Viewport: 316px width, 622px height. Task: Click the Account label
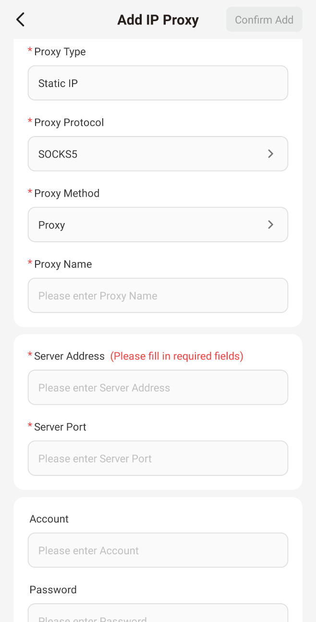[49, 519]
